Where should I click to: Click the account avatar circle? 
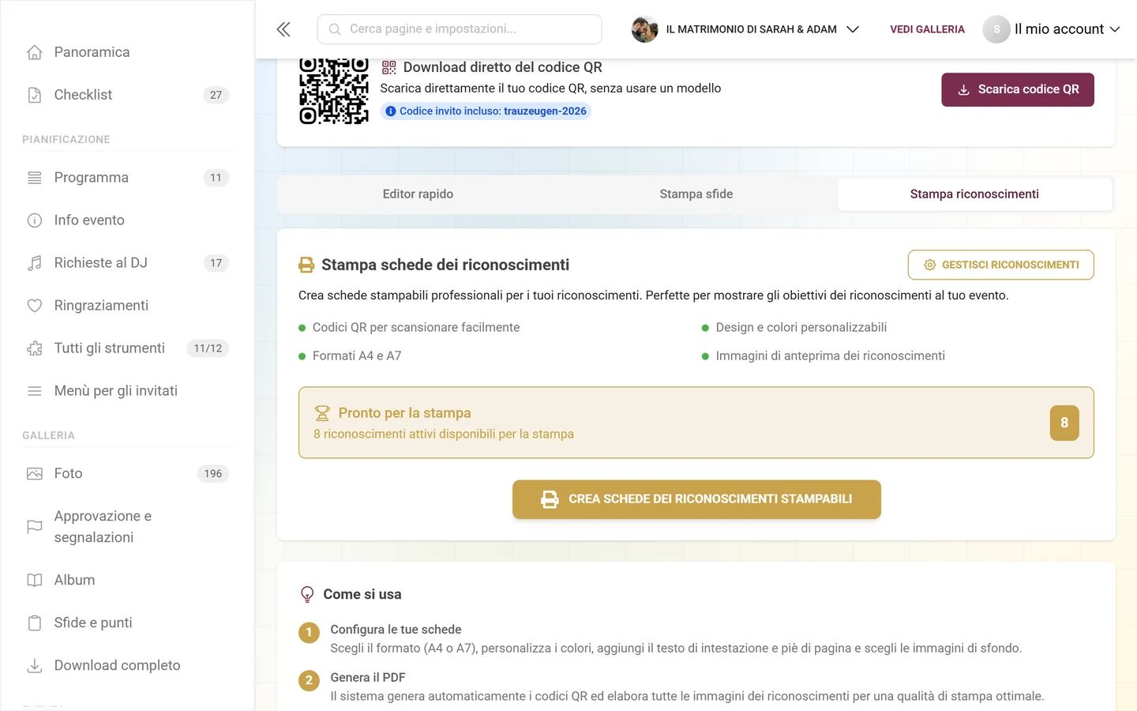[x=996, y=29]
